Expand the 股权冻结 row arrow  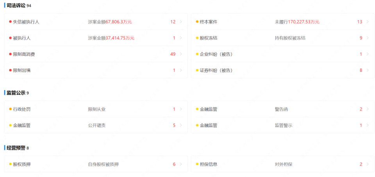[x=368, y=38]
